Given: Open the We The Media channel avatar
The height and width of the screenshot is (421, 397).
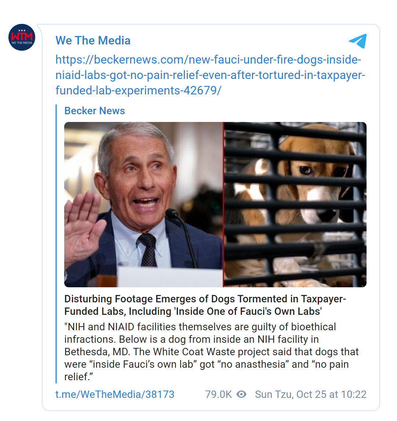Looking at the screenshot, I should point(22,37).
